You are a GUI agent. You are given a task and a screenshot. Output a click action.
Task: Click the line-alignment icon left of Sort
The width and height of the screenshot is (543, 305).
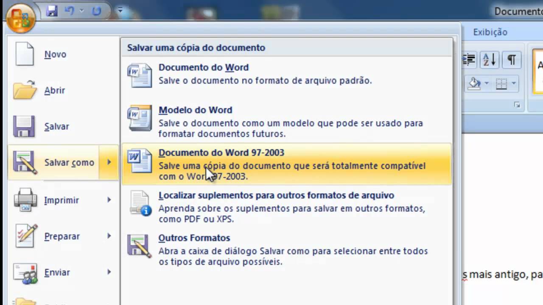[469, 60]
